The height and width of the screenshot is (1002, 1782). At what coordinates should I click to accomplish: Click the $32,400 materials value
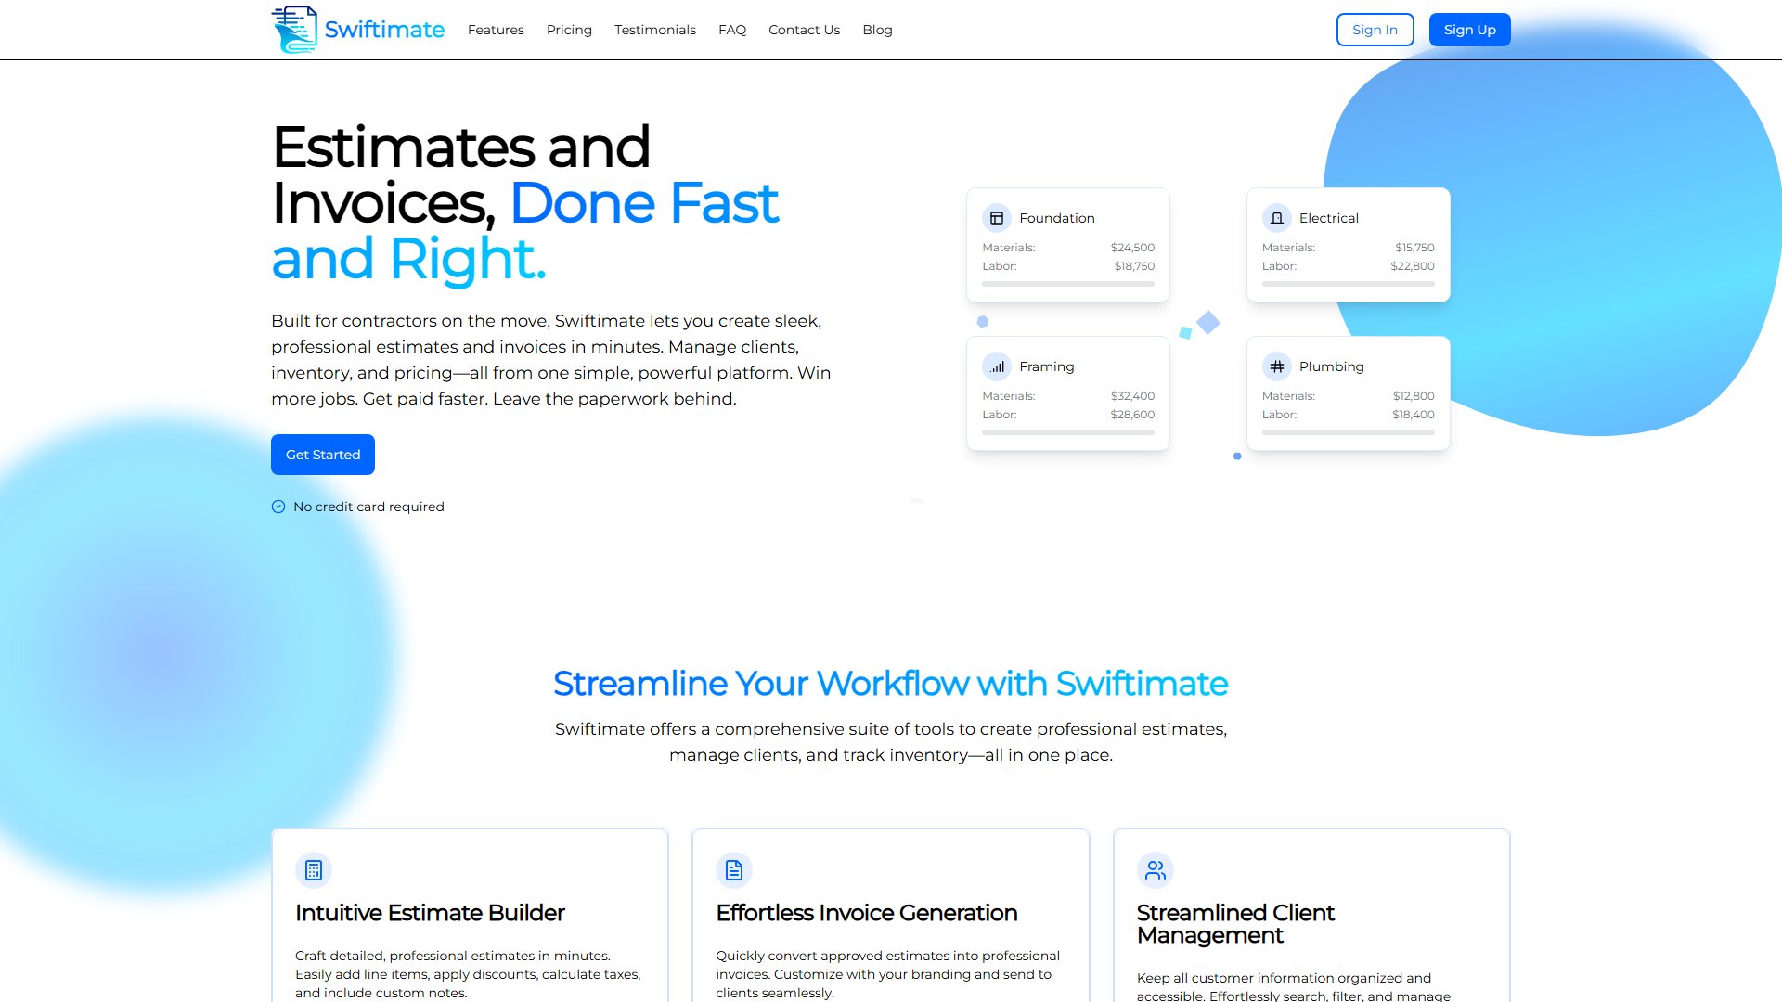pyautogui.click(x=1132, y=396)
